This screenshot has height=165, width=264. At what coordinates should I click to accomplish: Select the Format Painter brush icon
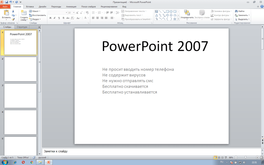coord(13,19)
